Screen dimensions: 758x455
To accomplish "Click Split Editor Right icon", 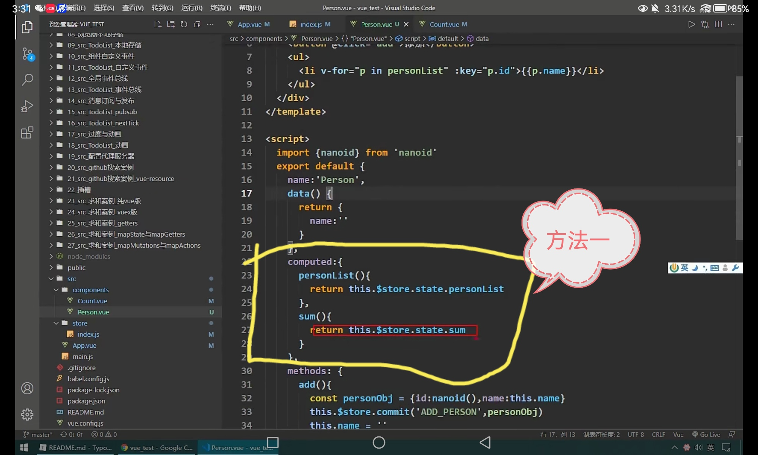I will pos(718,24).
